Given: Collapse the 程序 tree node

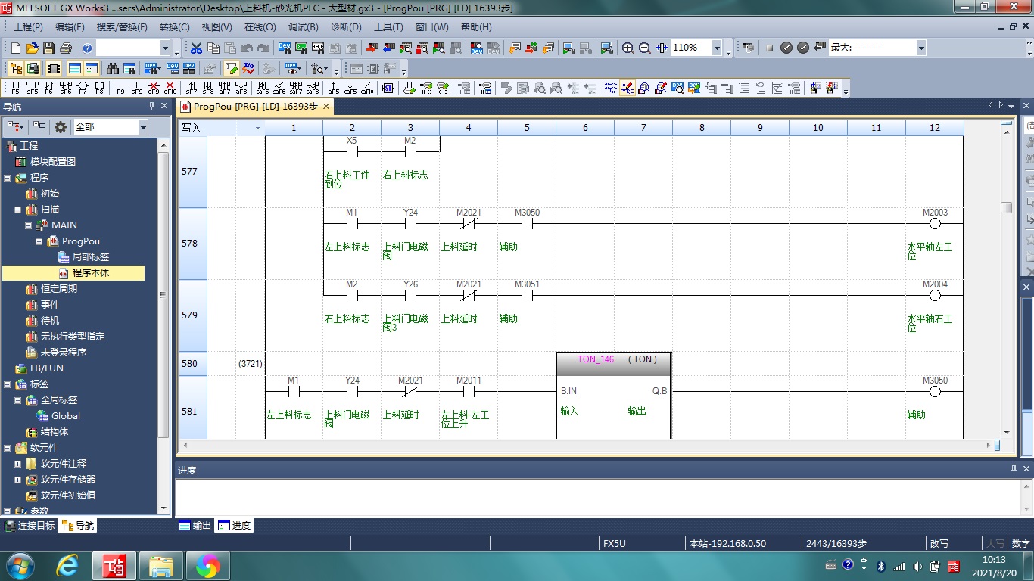Looking at the screenshot, I should click(x=8, y=178).
